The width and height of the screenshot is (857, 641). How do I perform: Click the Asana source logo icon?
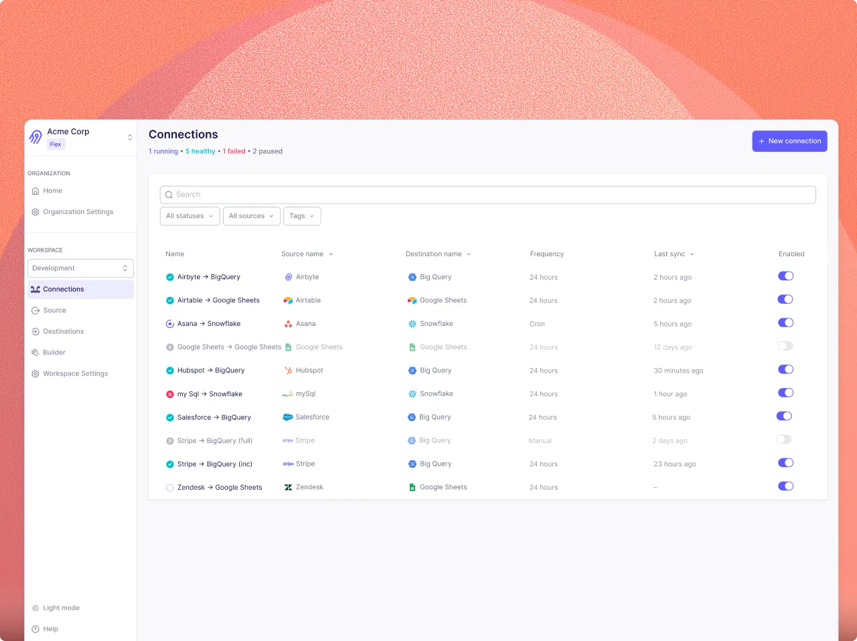288,324
